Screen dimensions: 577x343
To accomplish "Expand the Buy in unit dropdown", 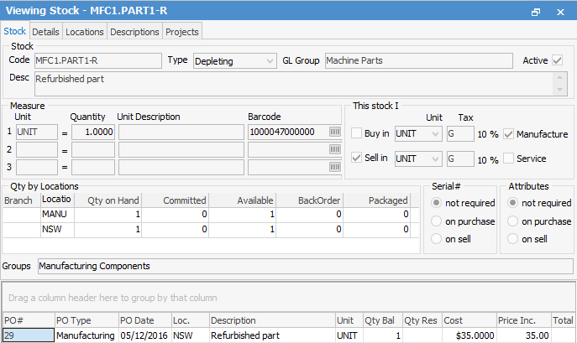I will coord(434,134).
